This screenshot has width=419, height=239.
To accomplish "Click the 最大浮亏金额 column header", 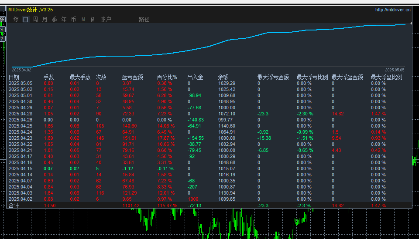I will pyautogui.click(x=273, y=77).
